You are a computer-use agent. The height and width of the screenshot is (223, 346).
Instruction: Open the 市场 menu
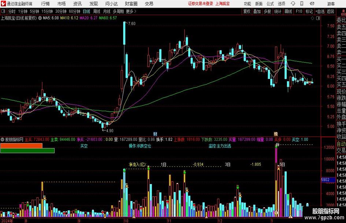(62, 4)
